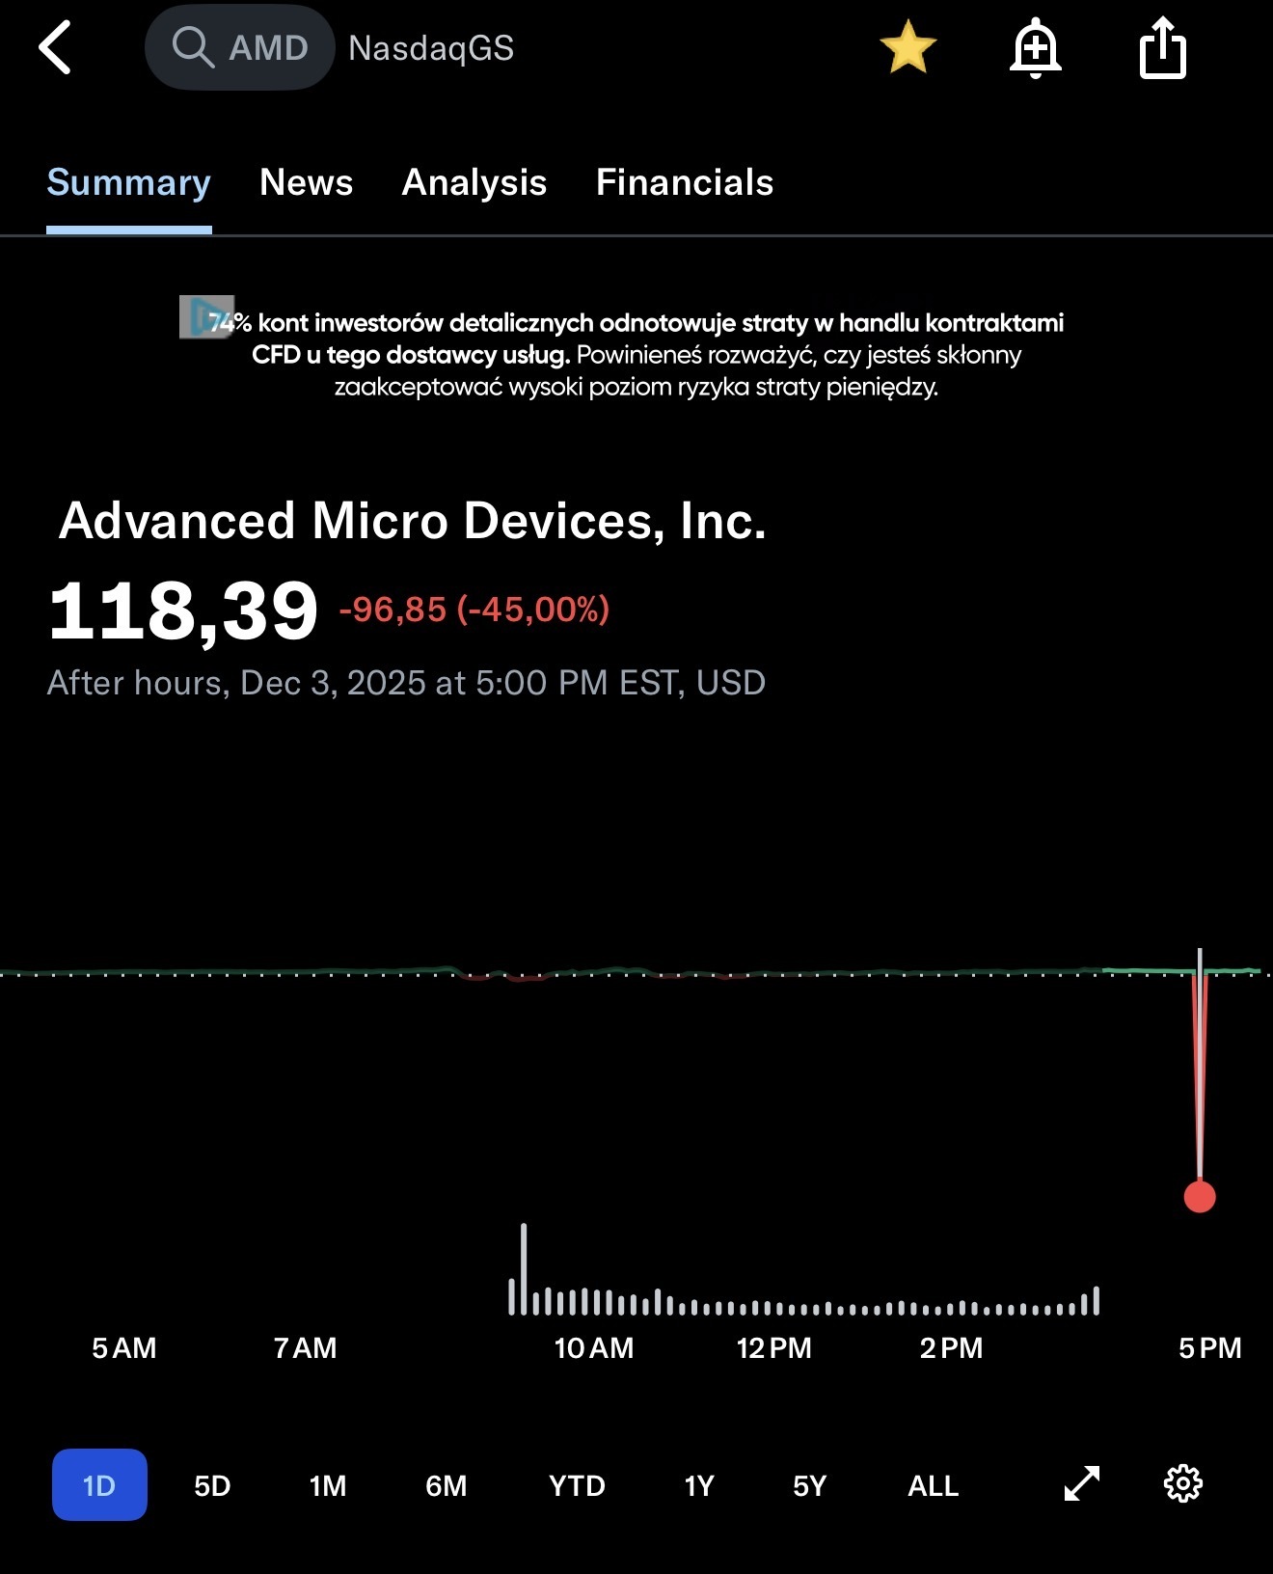The height and width of the screenshot is (1574, 1273).
Task: Switch to the News tab
Action: 306,182
